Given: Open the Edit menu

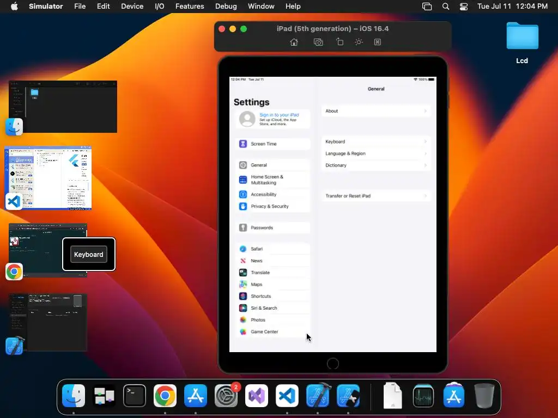Looking at the screenshot, I should [103, 7].
